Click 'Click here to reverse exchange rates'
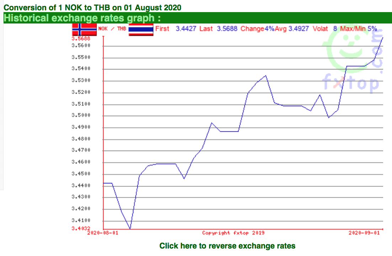 [x=227, y=246]
